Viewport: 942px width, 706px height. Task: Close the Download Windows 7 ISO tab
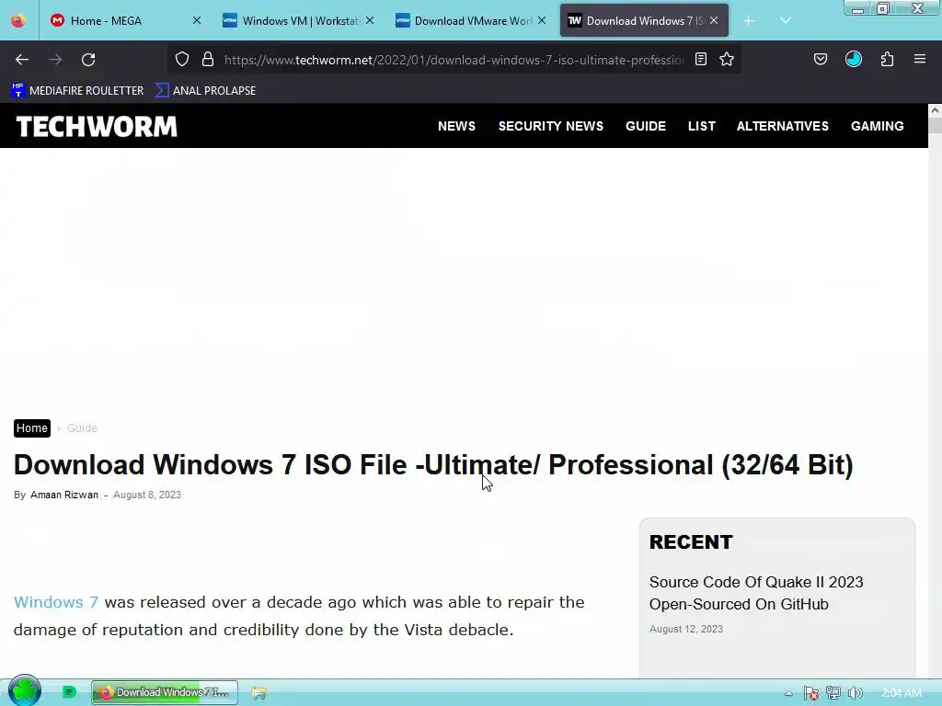[714, 20]
